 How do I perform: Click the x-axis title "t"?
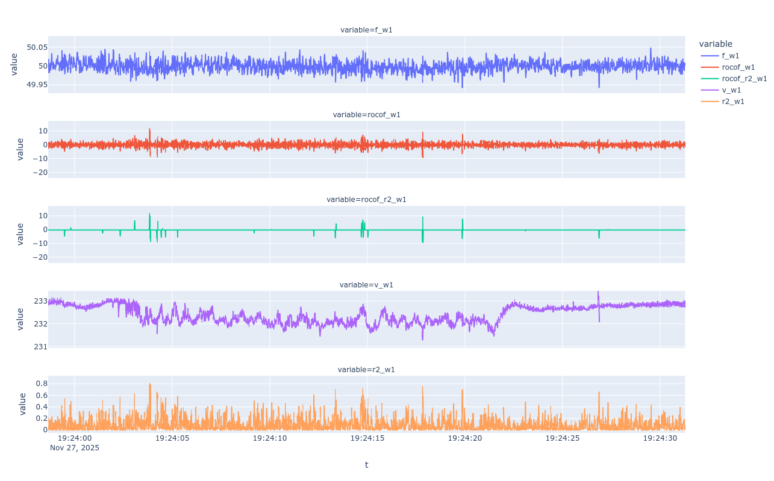[x=366, y=465]
